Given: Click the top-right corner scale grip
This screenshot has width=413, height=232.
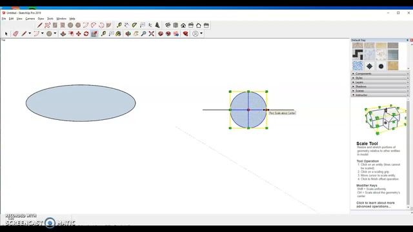Looking at the screenshot, I should 267,92.
